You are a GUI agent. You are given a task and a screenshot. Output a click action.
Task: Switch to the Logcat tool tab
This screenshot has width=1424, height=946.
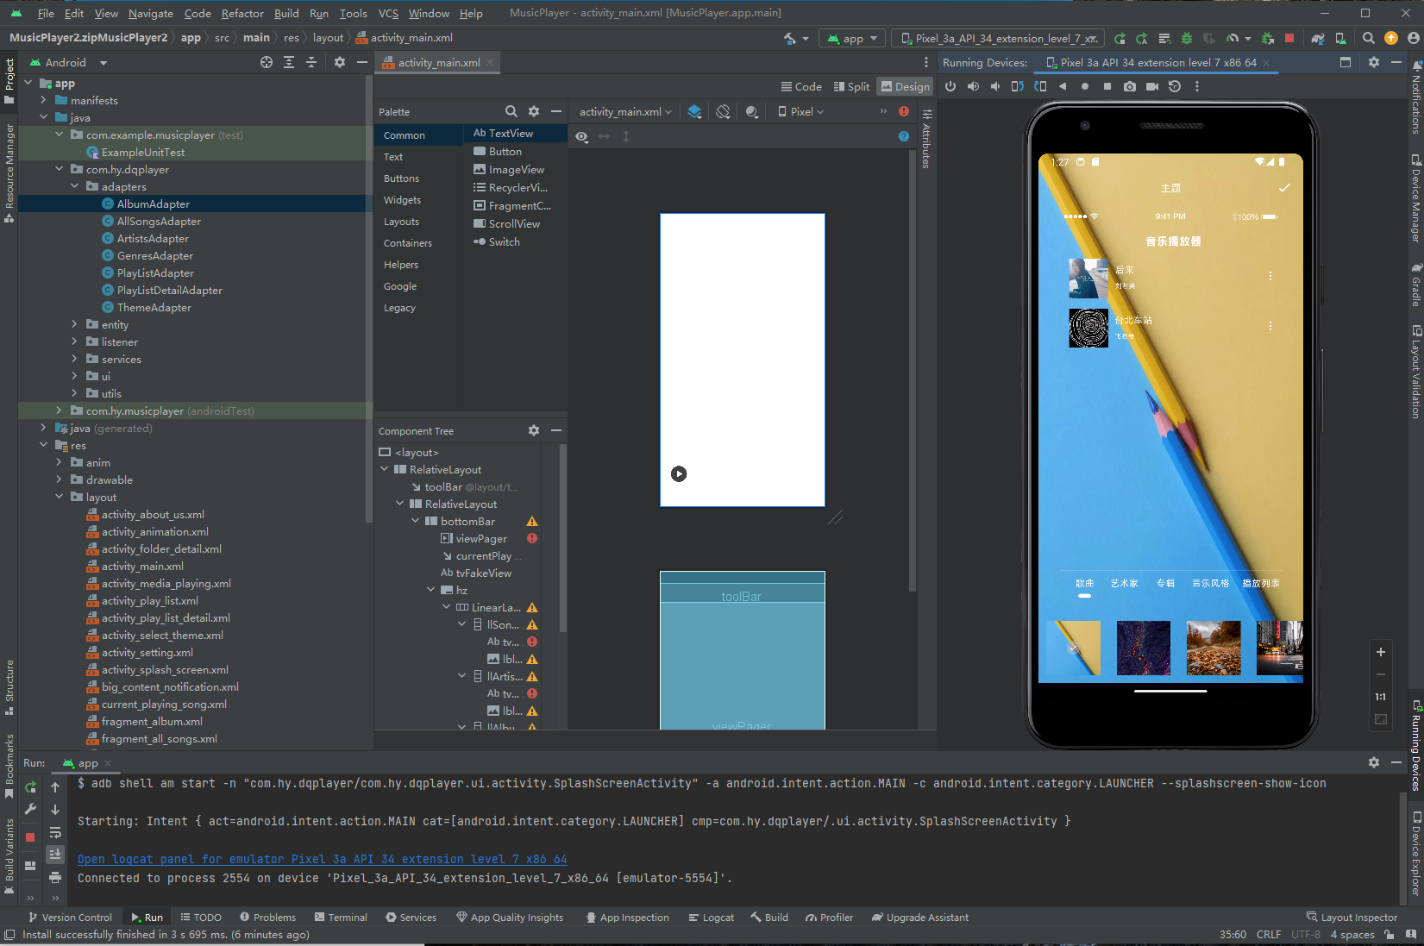click(x=712, y=918)
